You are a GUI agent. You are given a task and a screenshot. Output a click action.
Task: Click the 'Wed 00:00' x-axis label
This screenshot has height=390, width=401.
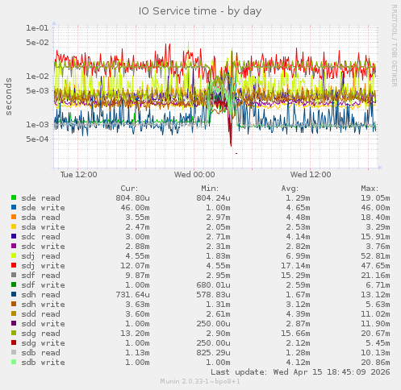point(194,175)
